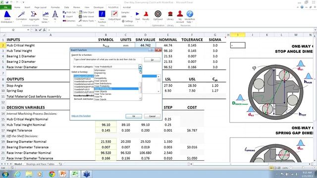Open the Model sheet tab
317x178 pixels.
18,164
